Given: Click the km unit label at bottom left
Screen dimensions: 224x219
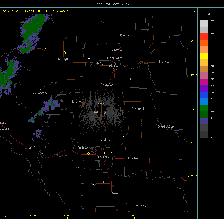Looking at the screenshot, I should point(4,216).
